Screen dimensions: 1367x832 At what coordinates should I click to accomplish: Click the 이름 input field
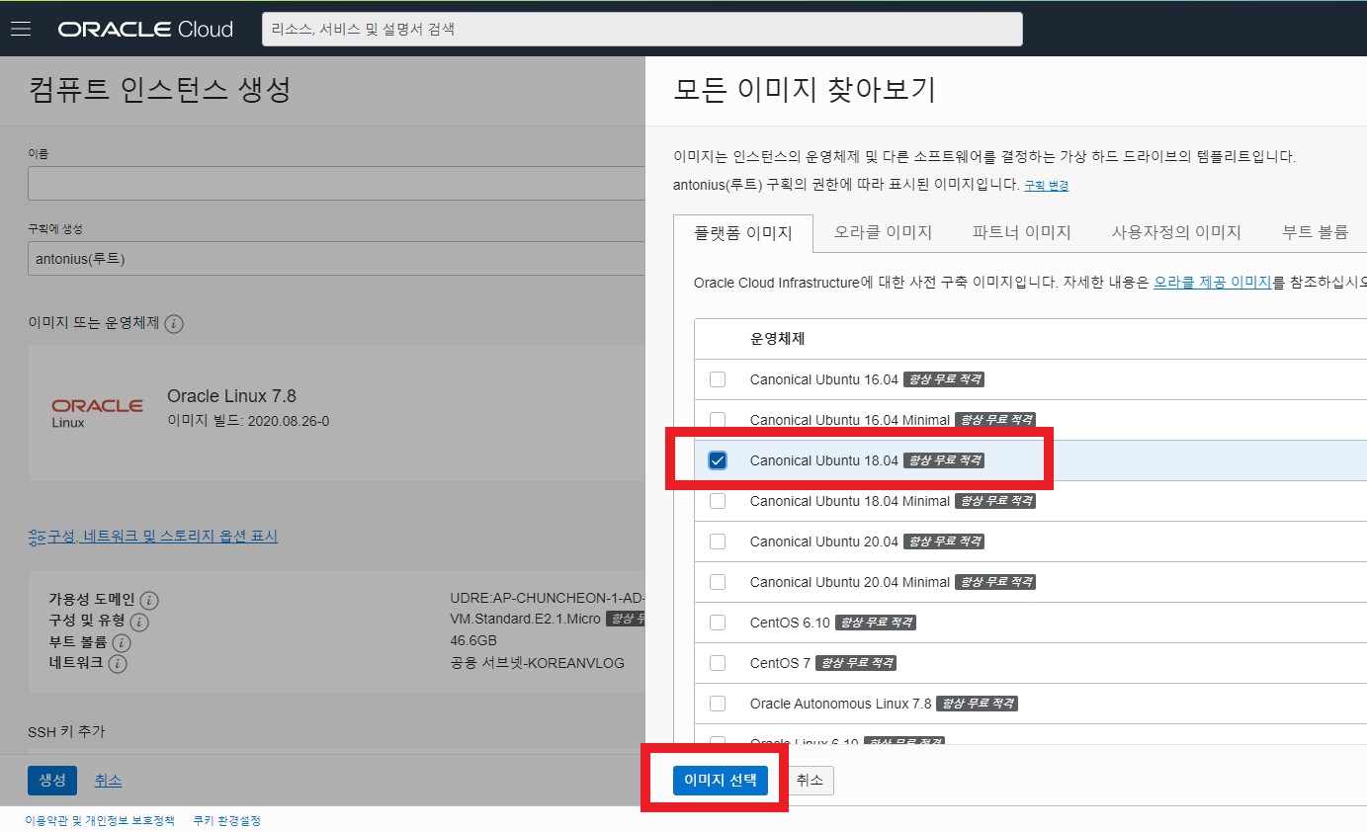[x=336, y=184]
